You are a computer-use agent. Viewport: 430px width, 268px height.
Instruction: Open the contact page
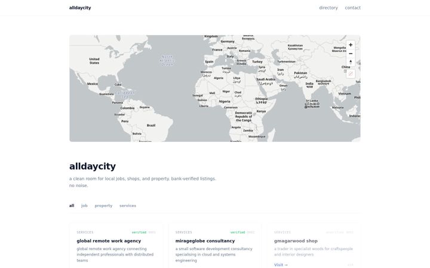click(353, 8)
